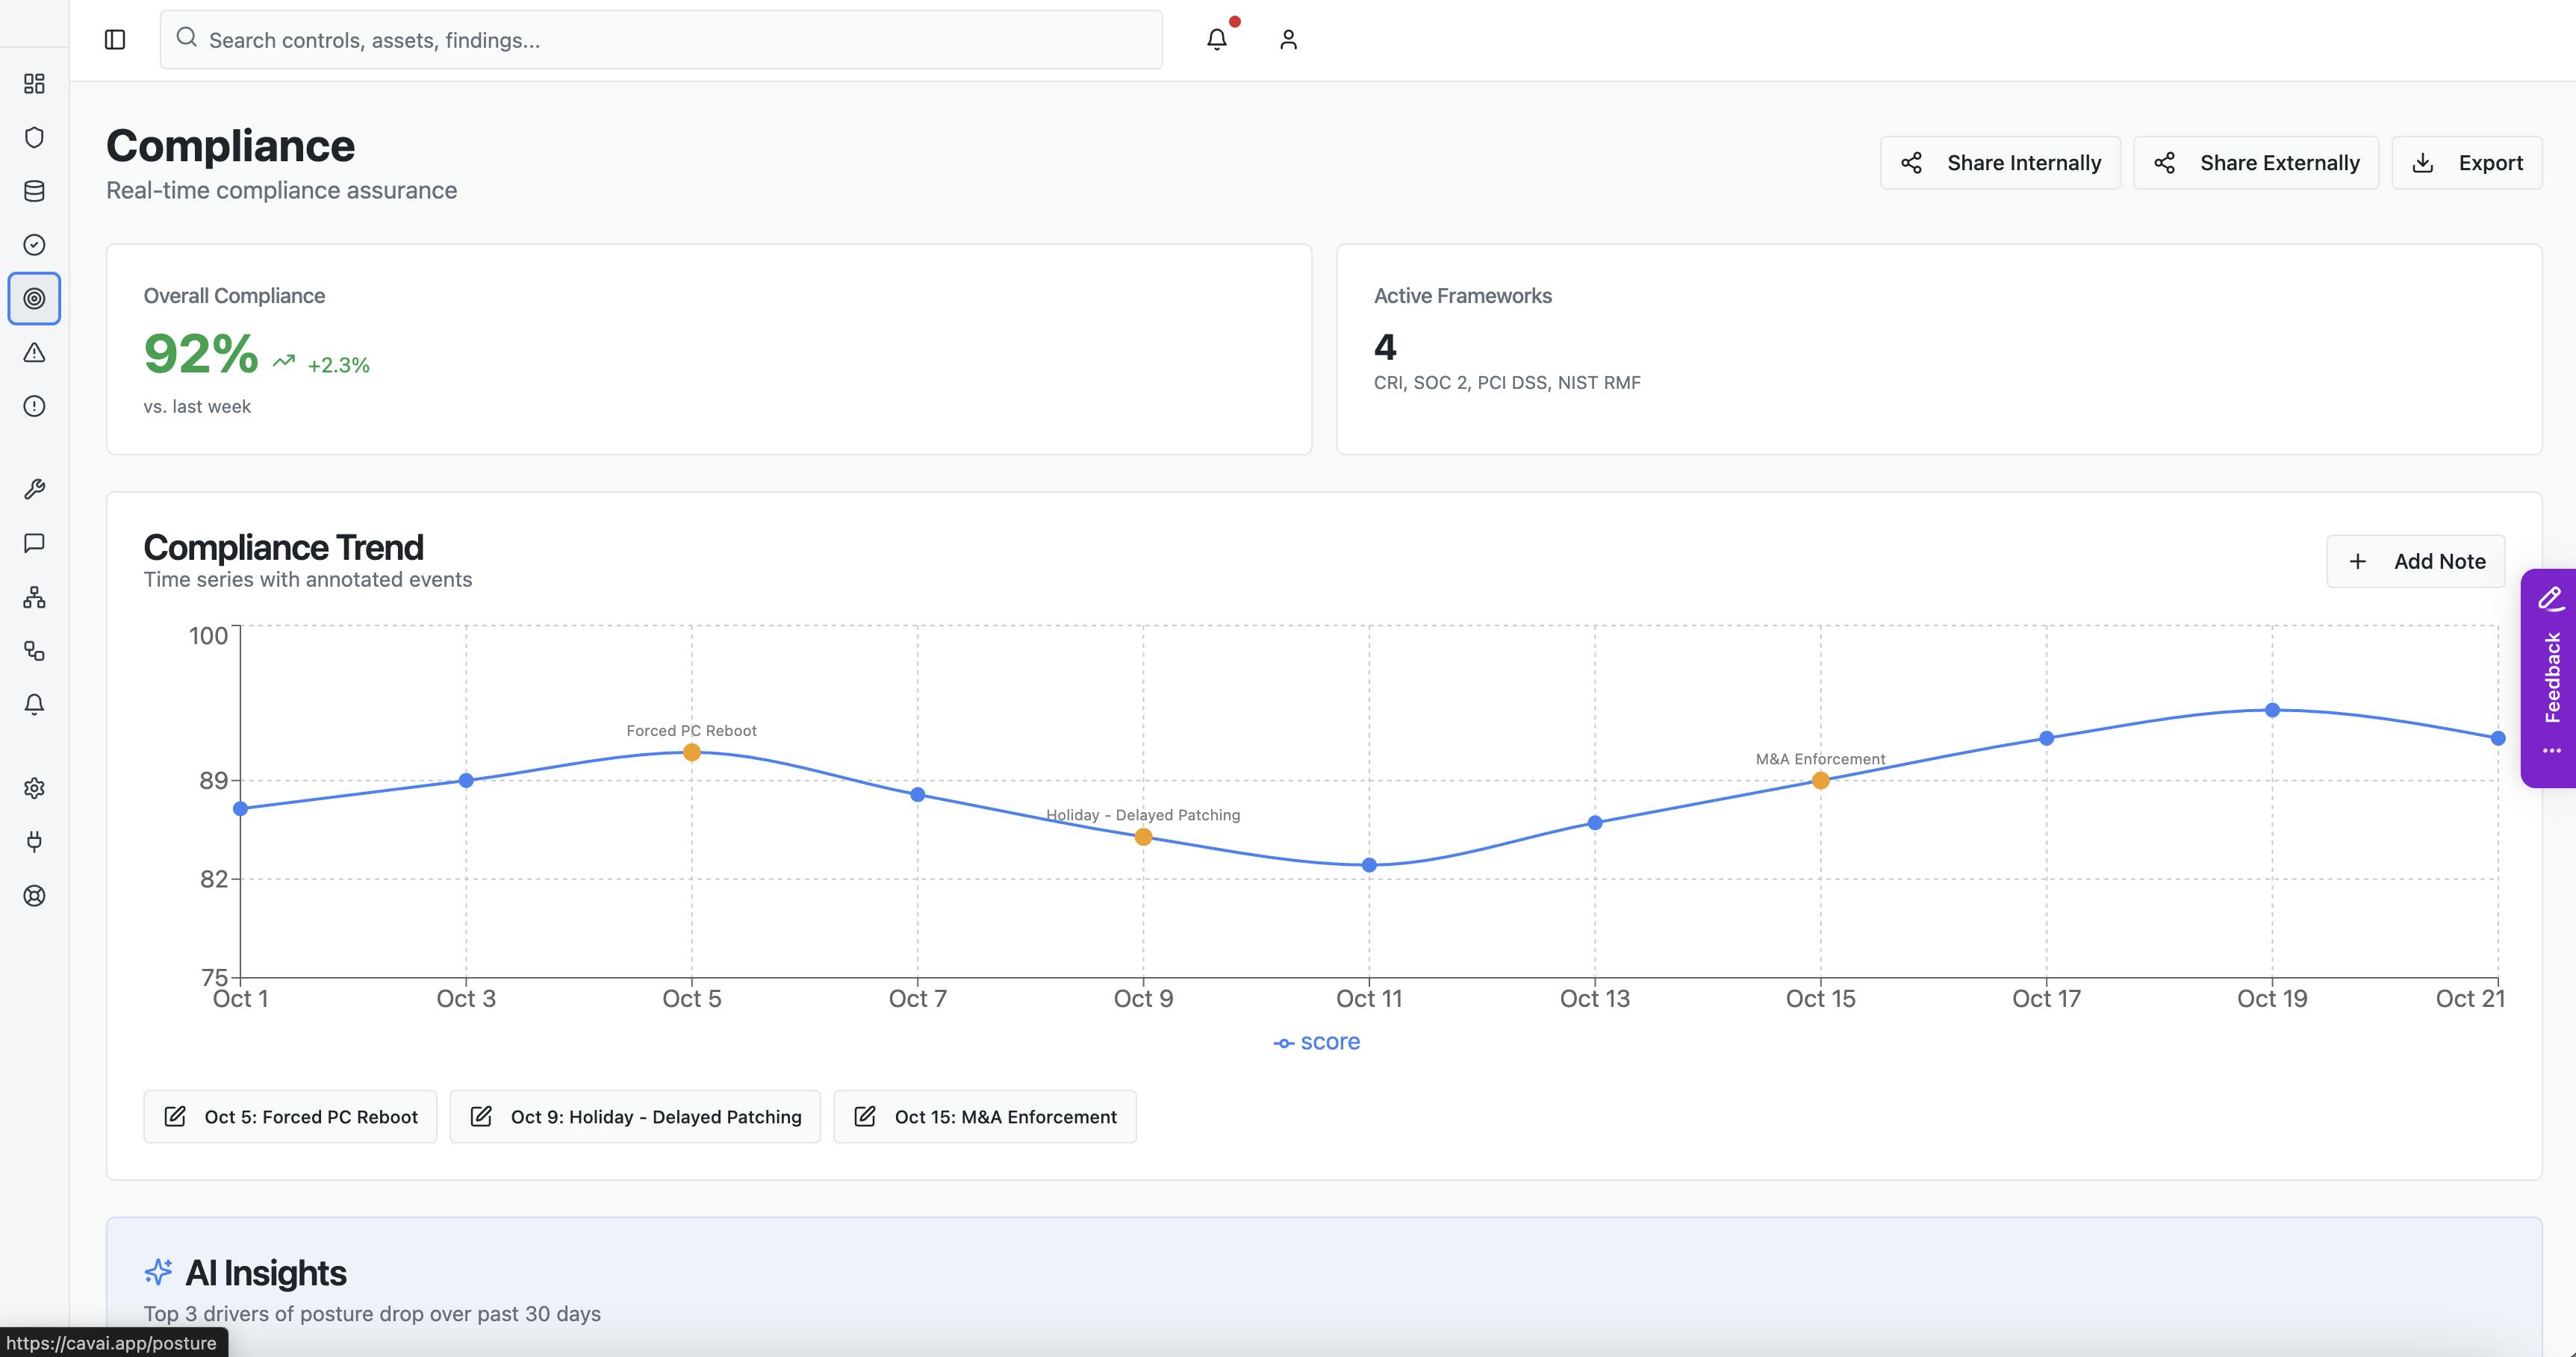Viewport: 2576px width, 1357px height.
Task: Open the plug integrations sidebar icon
Action: click(34, 842)
